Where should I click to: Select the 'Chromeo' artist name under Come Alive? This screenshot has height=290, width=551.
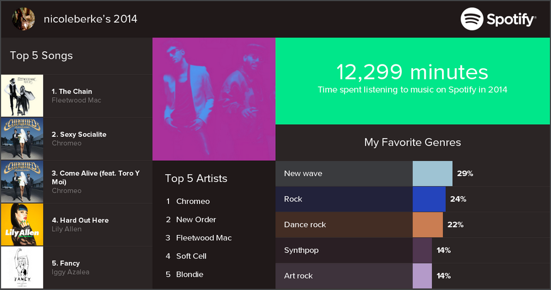tap(66, 191)
